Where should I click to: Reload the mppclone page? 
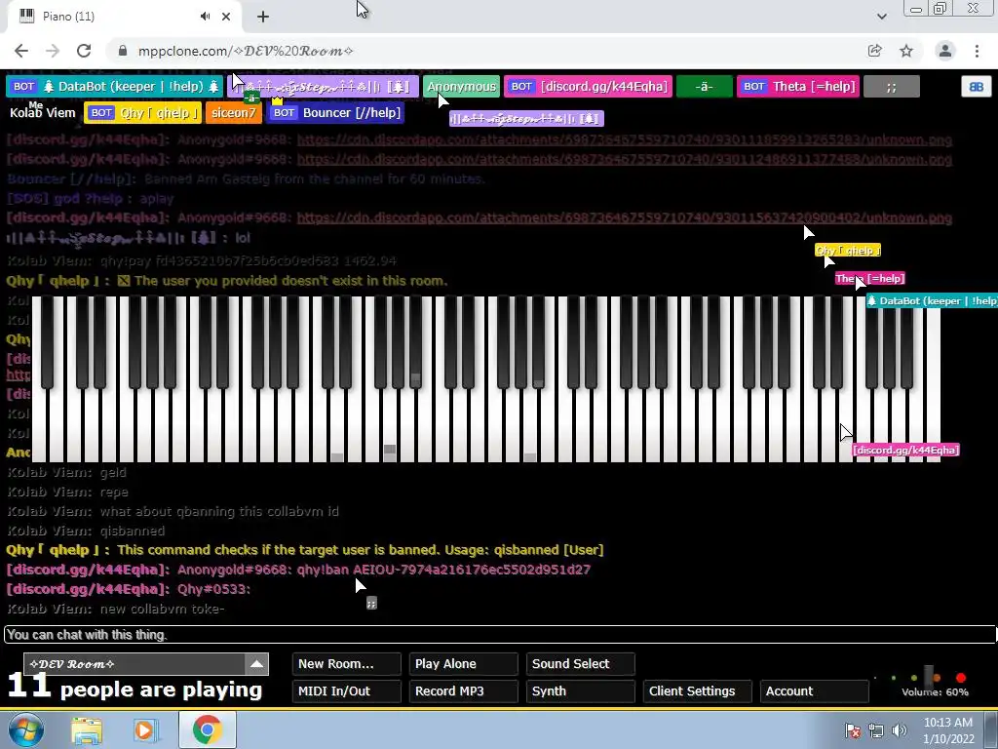tap(84, 51)
